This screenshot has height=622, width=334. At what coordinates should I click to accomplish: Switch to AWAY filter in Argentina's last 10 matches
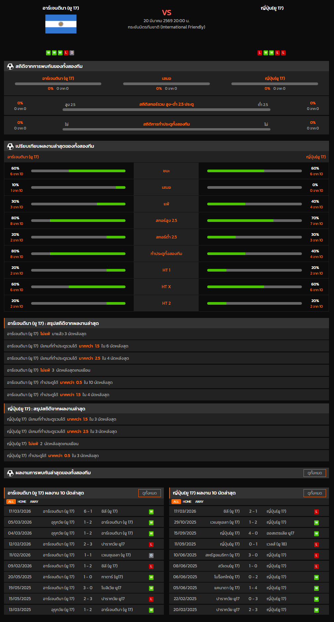coord(34,502)
